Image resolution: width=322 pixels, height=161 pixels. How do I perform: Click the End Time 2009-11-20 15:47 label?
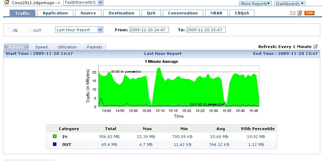coord(286,54)
